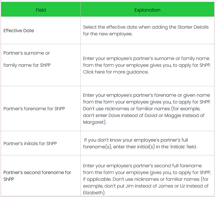
Task: Select the "Partner's forename for ShPP" cell
Action: click(34, 109)
